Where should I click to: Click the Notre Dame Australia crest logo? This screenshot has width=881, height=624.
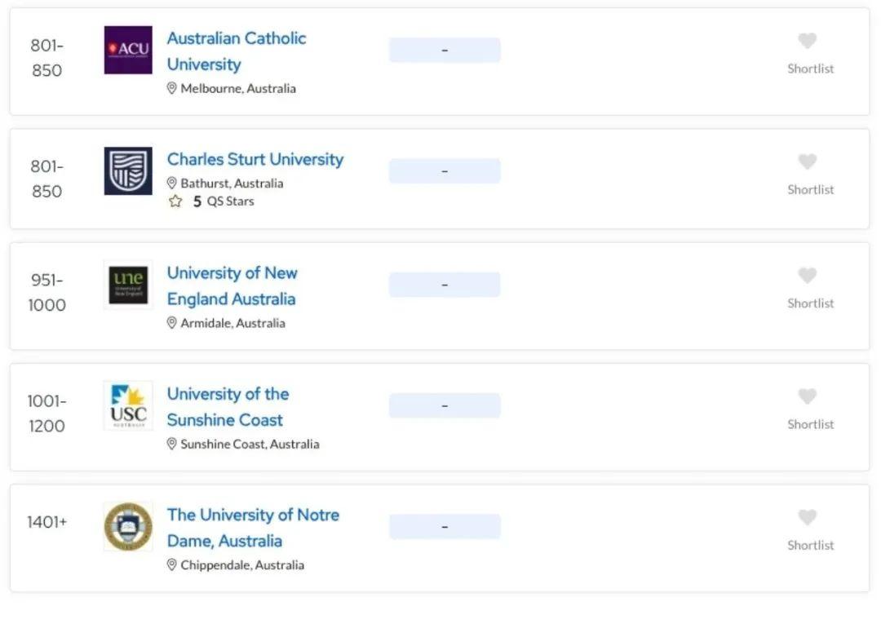[x=126, y=526]
